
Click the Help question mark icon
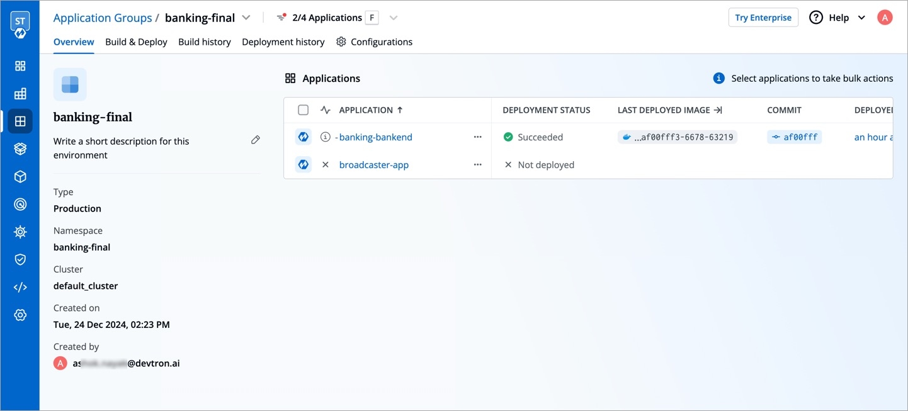pos(816,18)
